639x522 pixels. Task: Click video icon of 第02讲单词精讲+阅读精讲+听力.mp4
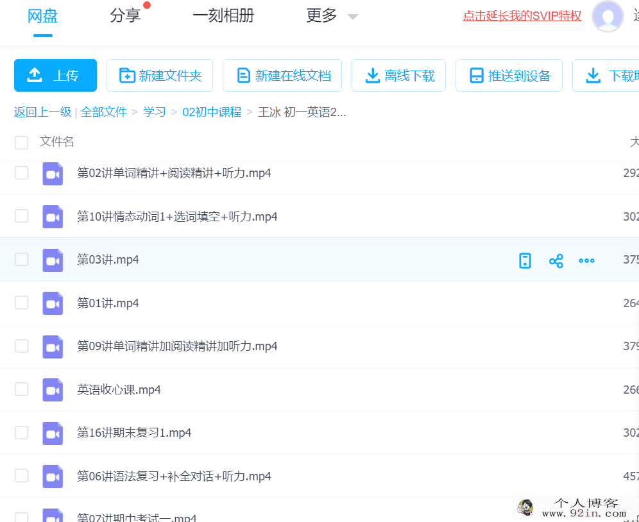pos(53,174)
